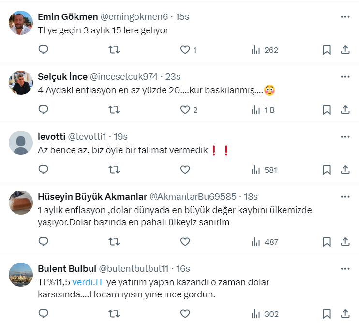Reply to Emin Gökmen's tweet

(44, 50)
